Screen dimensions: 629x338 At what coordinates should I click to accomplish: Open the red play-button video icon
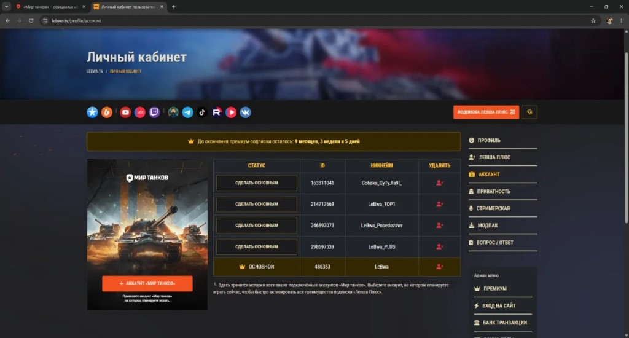(231, 112)
